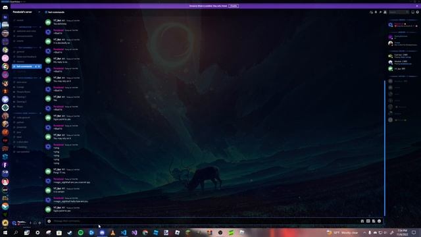Open Windows Start menu
The height and width of the screenshot is (237, 421).
pyautogui.click(x=5, y=232)
